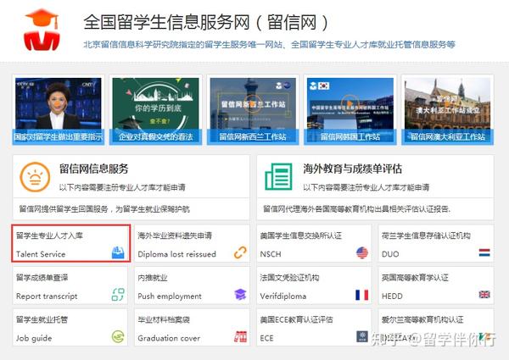Screen dimensions: 509x360
Task: Play the 留信网韩国工作站 video thumbnail
Action: click(350, 109)
